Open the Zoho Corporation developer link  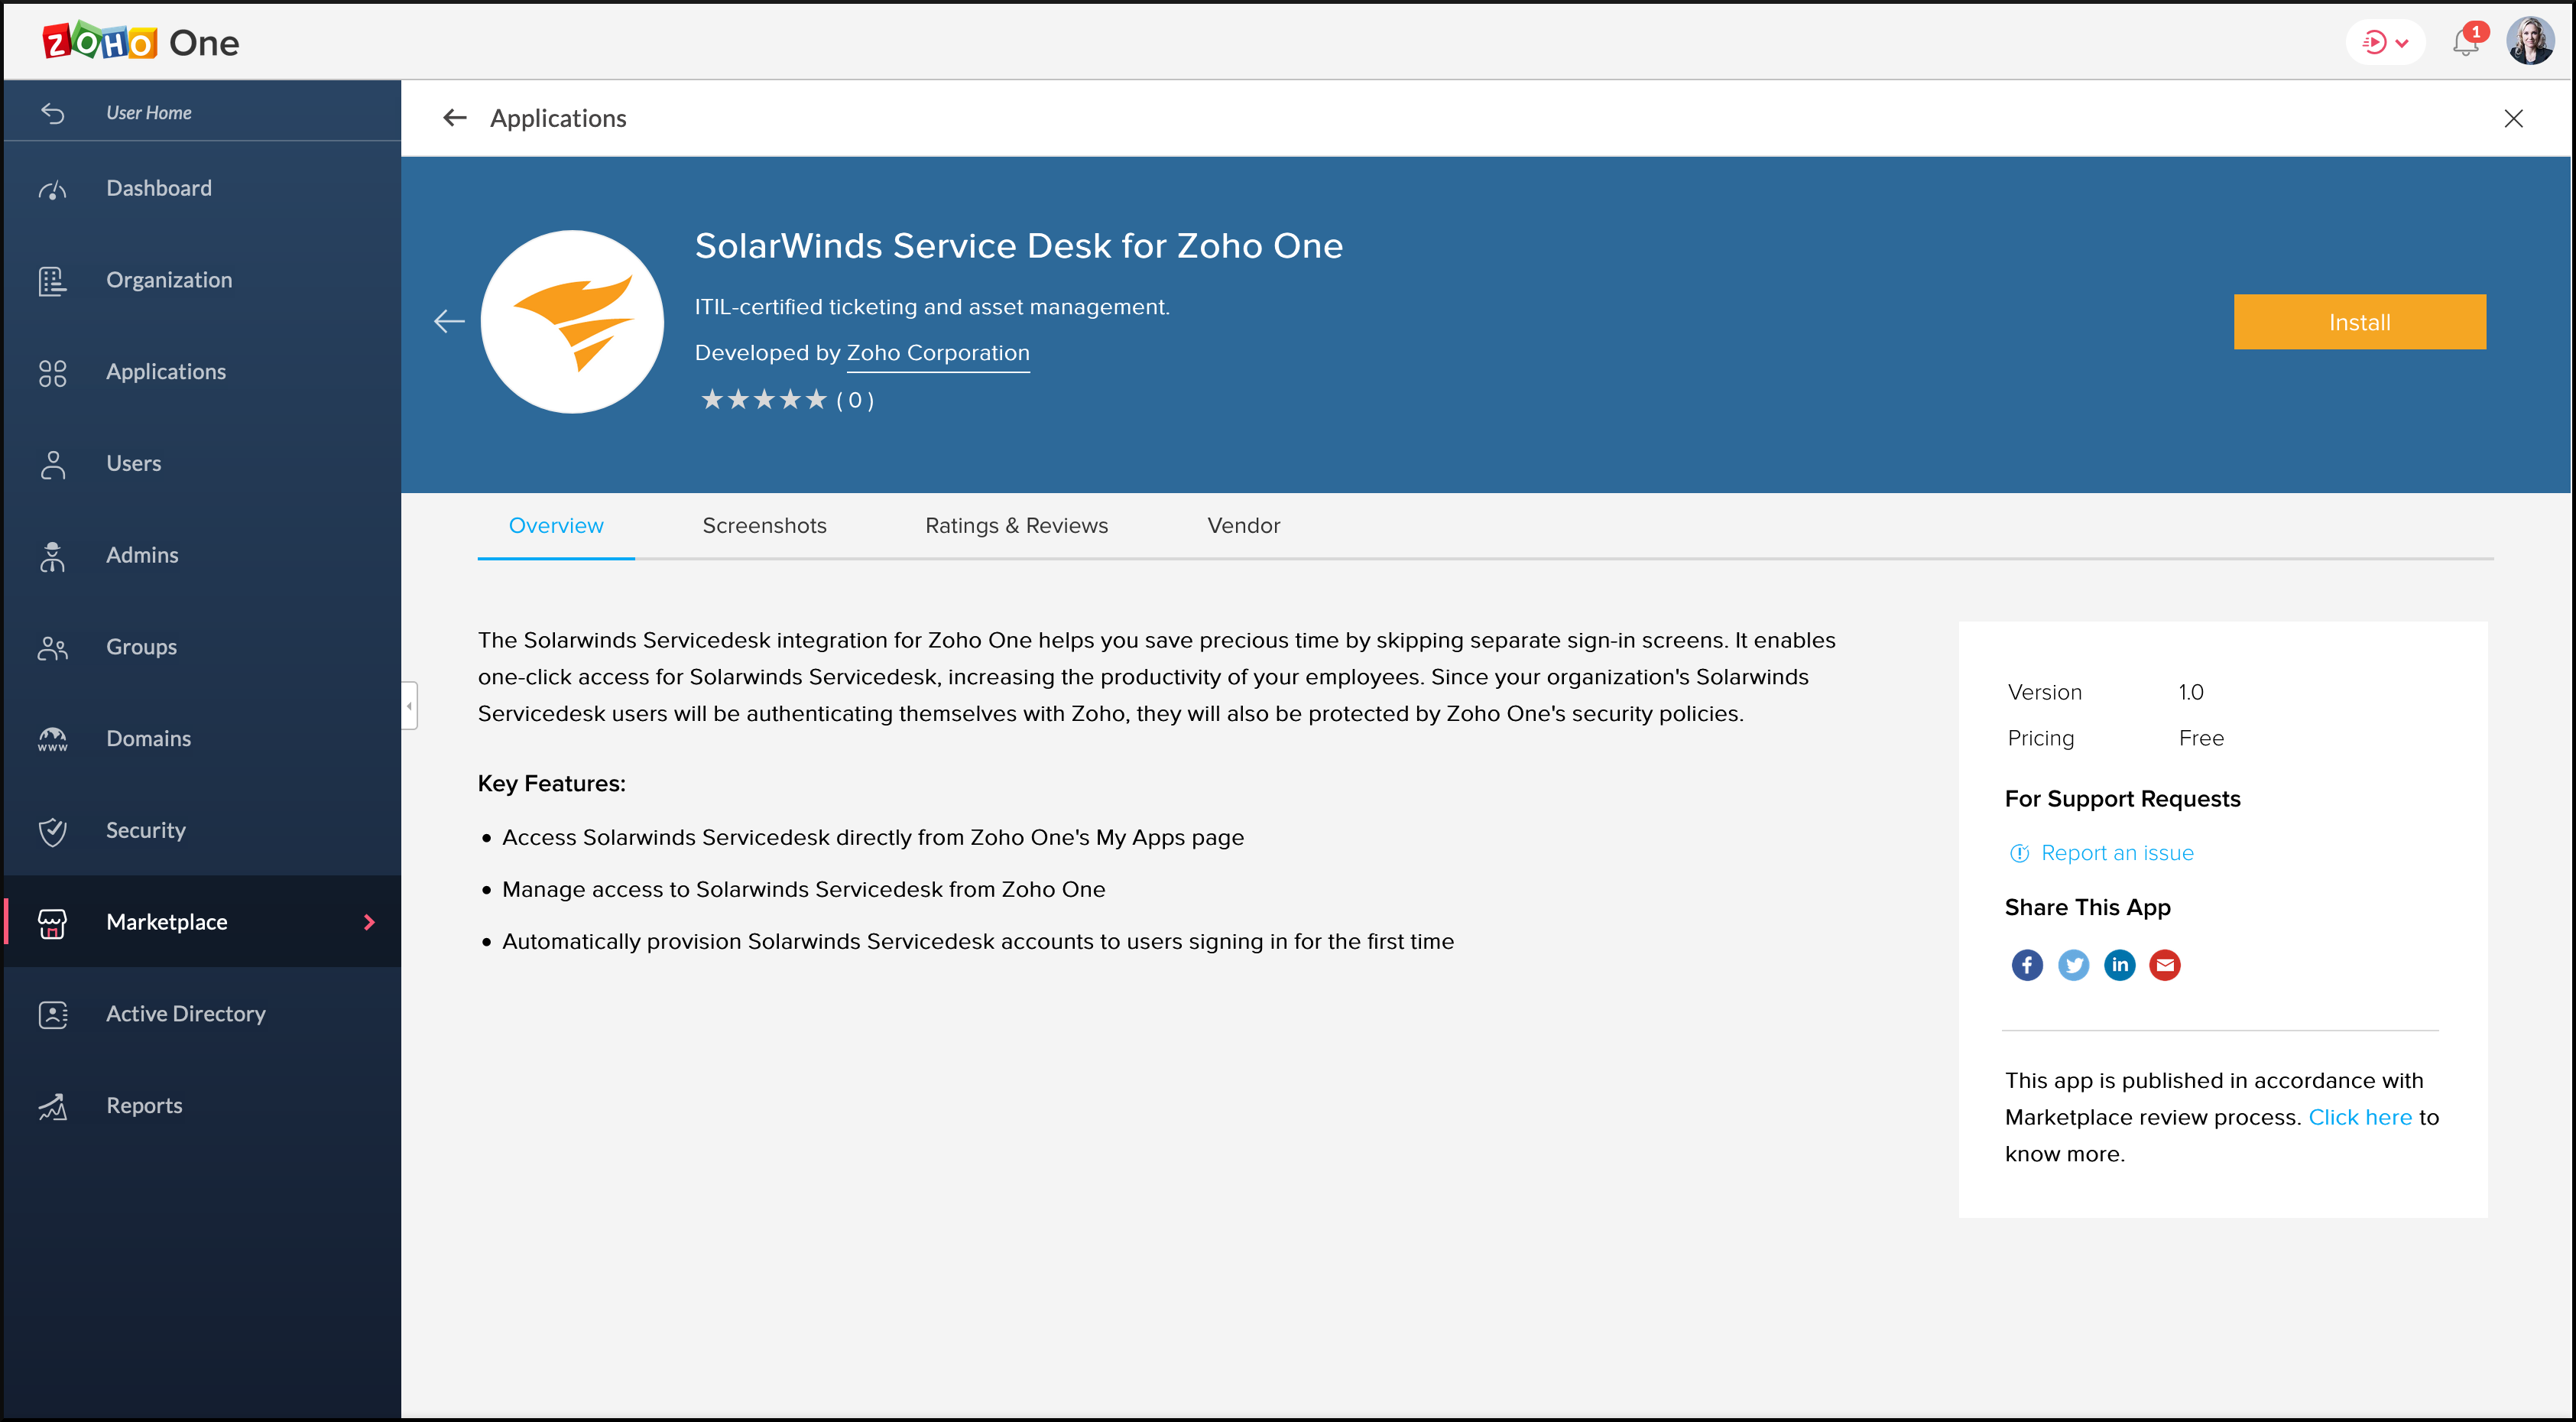tap(937, 353)
